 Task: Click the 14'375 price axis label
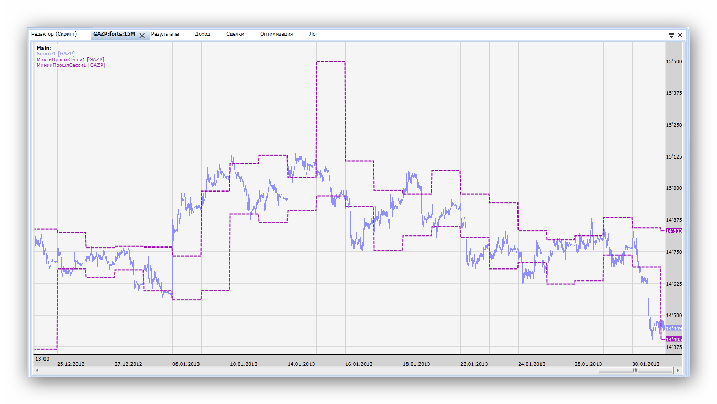click(674, 347)
